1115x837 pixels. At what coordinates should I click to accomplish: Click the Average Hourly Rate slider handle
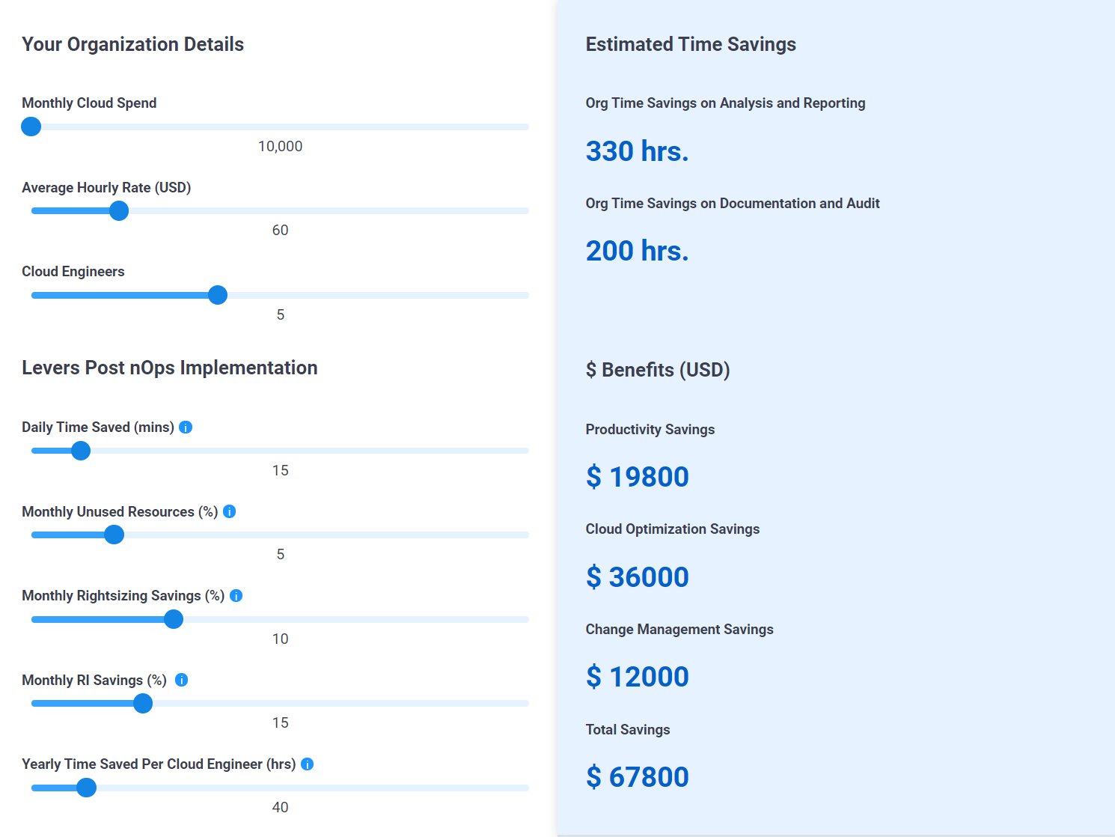coord(119,211)
